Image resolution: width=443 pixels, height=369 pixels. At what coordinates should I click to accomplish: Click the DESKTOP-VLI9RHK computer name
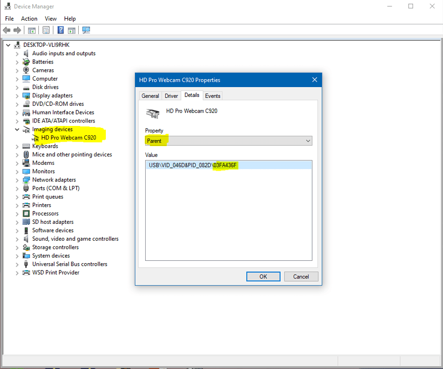[46, 45]
